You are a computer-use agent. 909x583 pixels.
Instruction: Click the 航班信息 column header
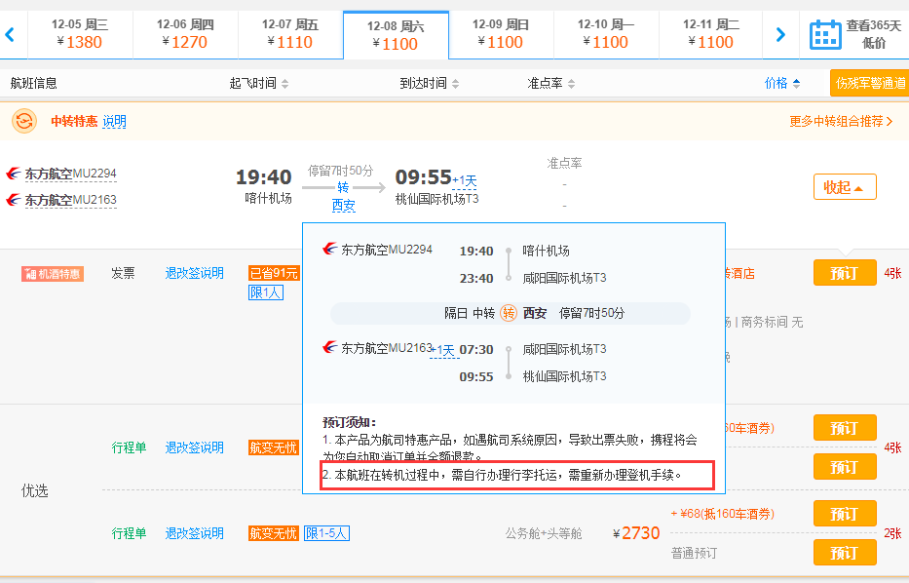pyautogui.click(x=34, y=84)
